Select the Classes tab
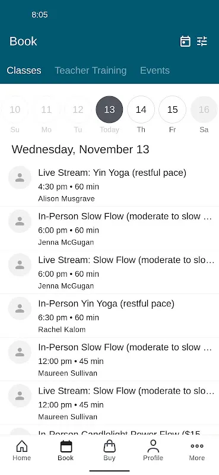 24,70
